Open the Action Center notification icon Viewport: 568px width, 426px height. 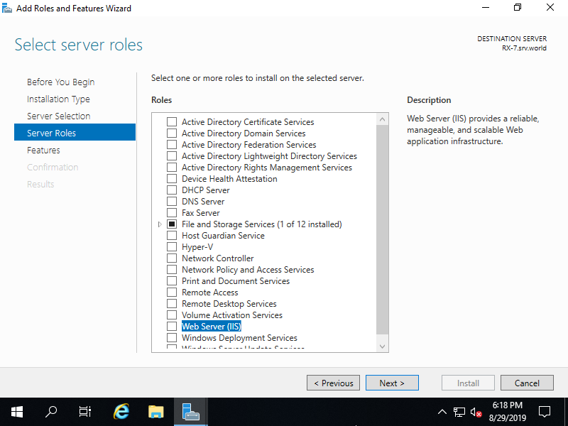pyautogui.click(x=545, y=412)
